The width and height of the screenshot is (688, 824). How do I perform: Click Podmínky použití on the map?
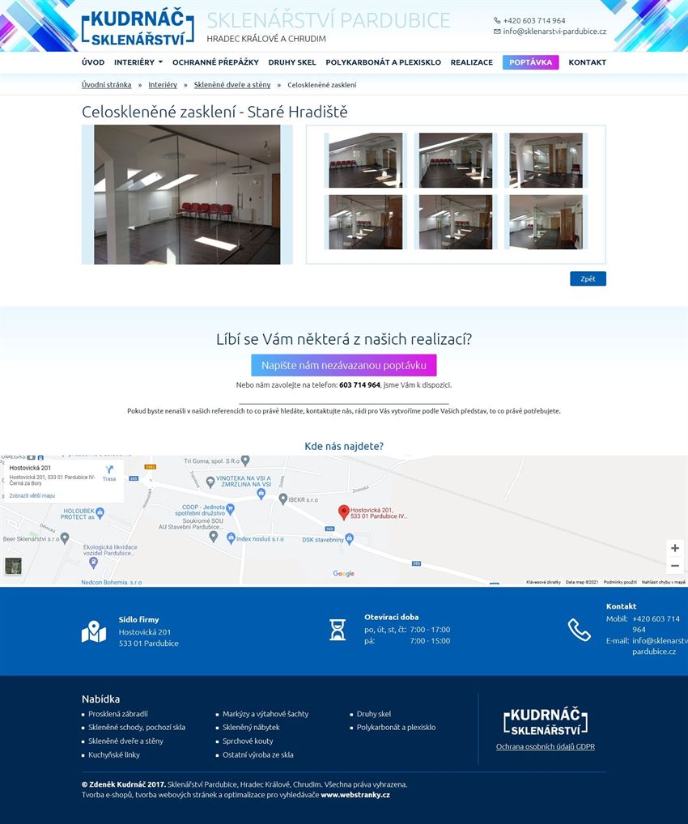tap(620, 582)
